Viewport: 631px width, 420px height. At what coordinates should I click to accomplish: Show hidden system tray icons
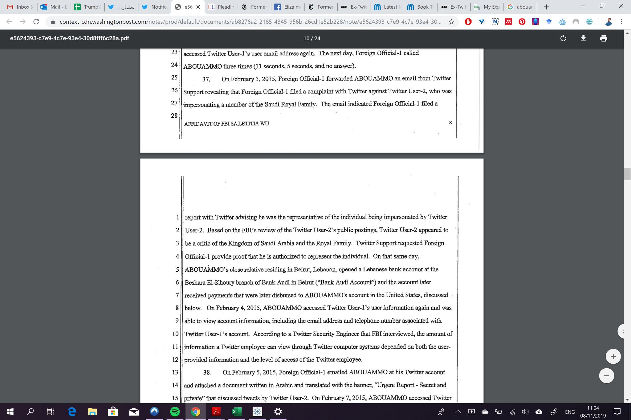coord(458,412)
